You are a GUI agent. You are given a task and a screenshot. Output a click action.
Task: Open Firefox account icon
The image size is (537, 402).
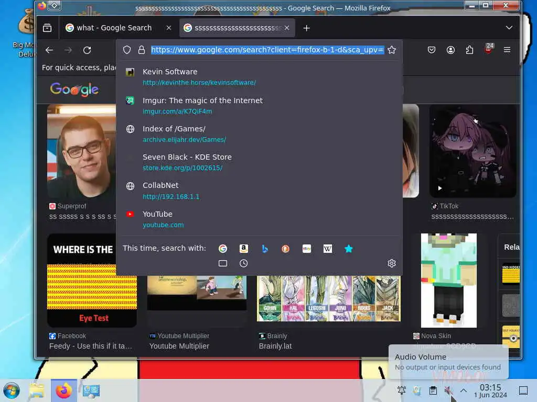[450, 50]
